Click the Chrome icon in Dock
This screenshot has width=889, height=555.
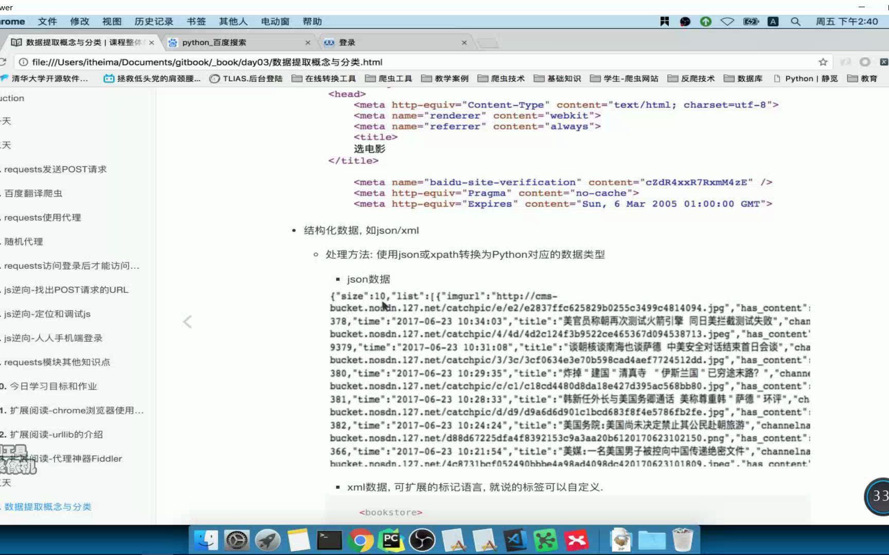tap(360, 540)
